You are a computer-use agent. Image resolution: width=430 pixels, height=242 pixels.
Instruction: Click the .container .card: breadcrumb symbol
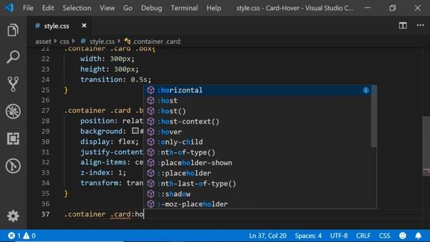pyautogui.click(x=153, y=42)
